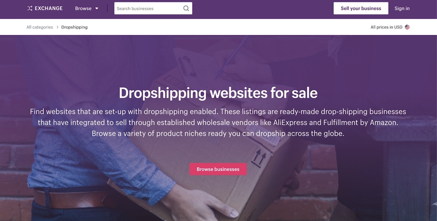Click the pink Browse businesses button

pyautogui.click(x=218, y=169)
